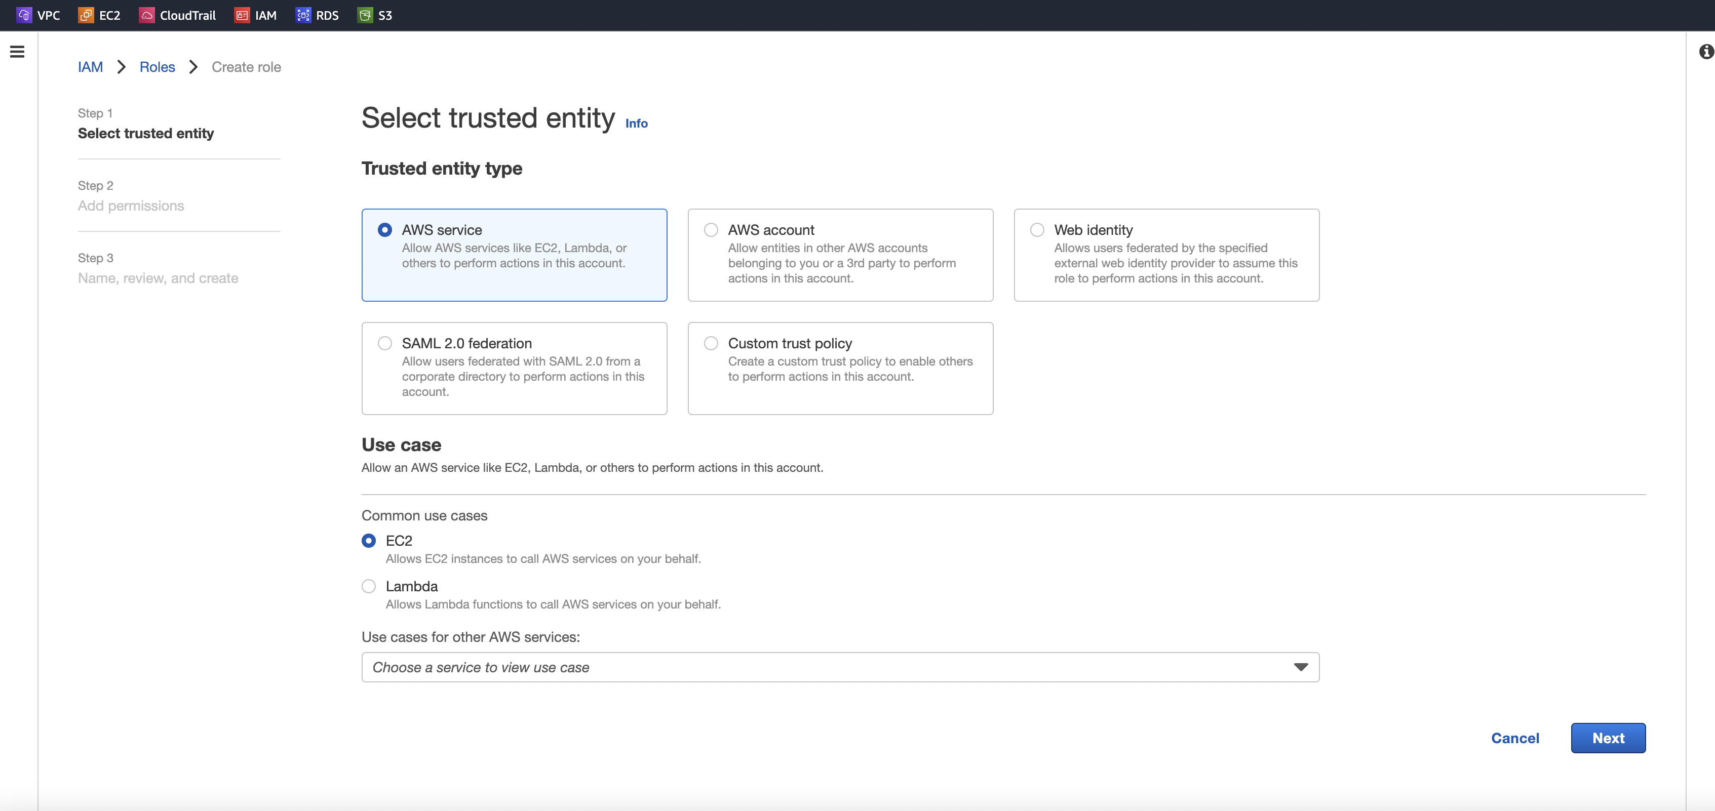This screenshot has height=811, width=1715.
Task: Select SAML 2.0 federation option
Action: [x=385, y=343]
